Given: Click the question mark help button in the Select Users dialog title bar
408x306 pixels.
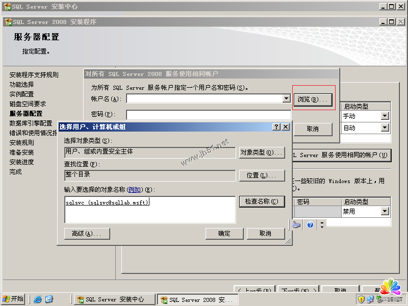Looking at the screenshot, I should point(276,126).
